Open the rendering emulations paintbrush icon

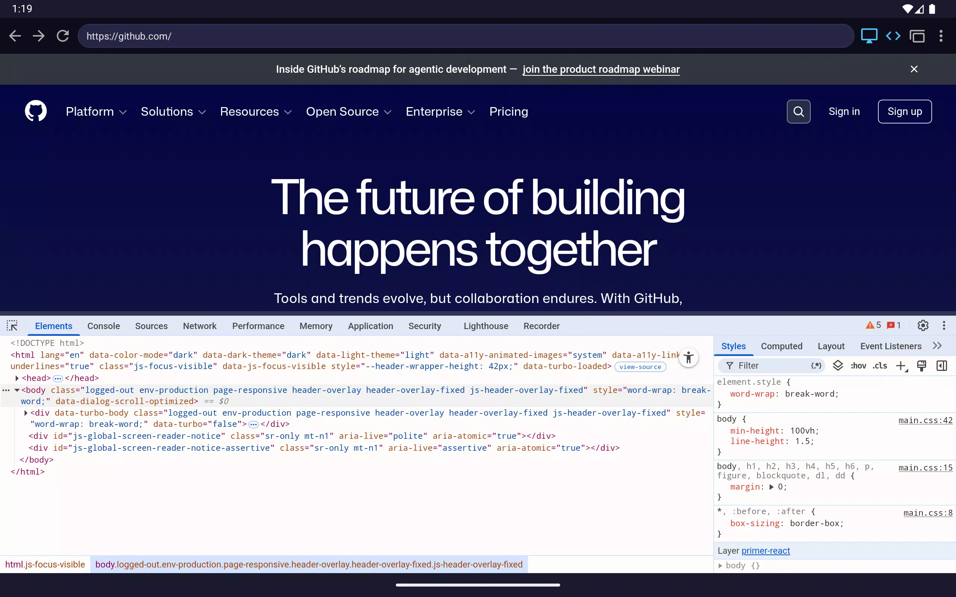click(x=922, y=366)
